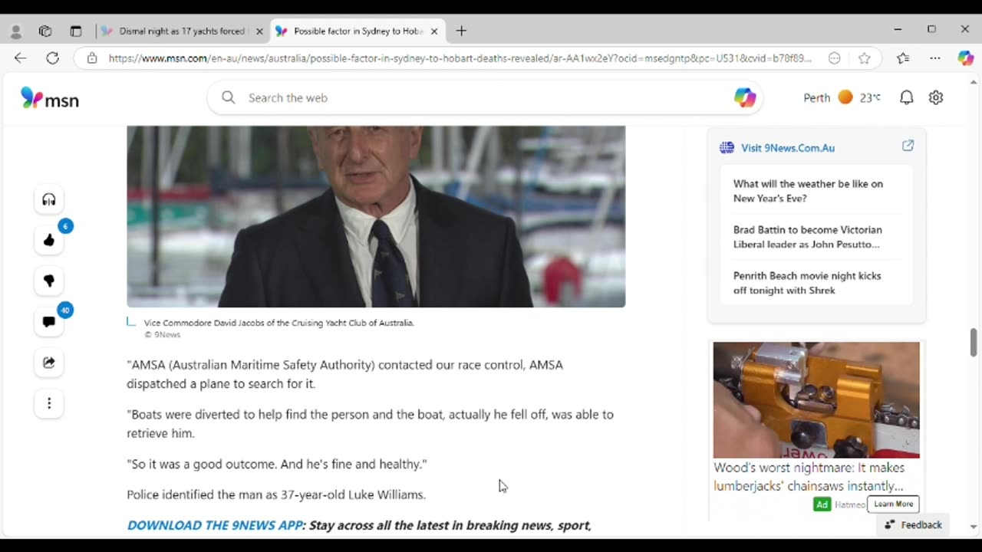Select Possible factor in Sydney to Hobart tab
Screen dimensions: 982x552
click(x=357, y=31)
